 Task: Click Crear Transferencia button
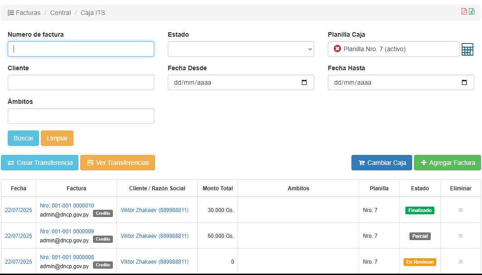click(40, 163)
